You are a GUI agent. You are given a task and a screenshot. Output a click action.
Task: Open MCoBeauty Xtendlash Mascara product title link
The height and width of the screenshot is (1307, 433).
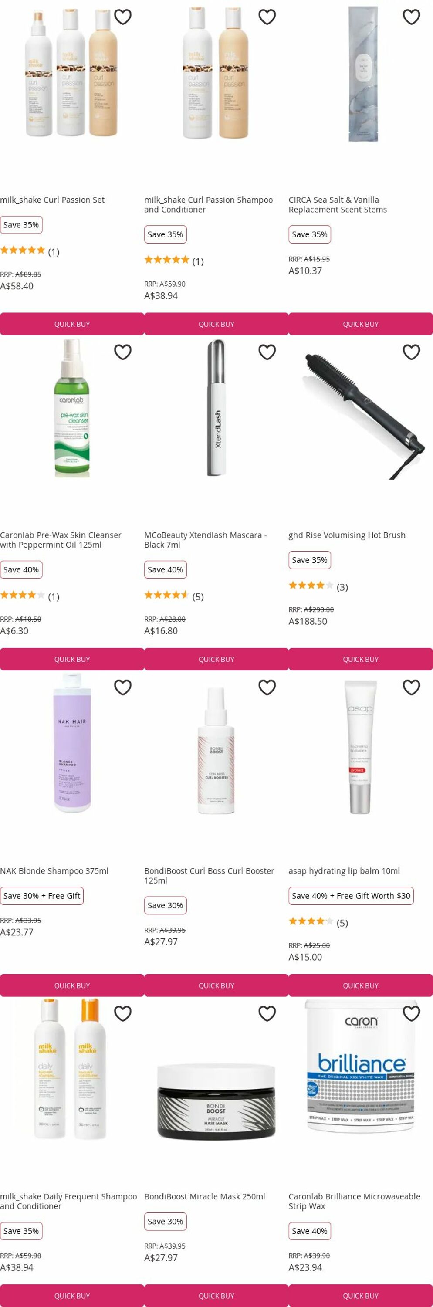(x=205, y=540)
